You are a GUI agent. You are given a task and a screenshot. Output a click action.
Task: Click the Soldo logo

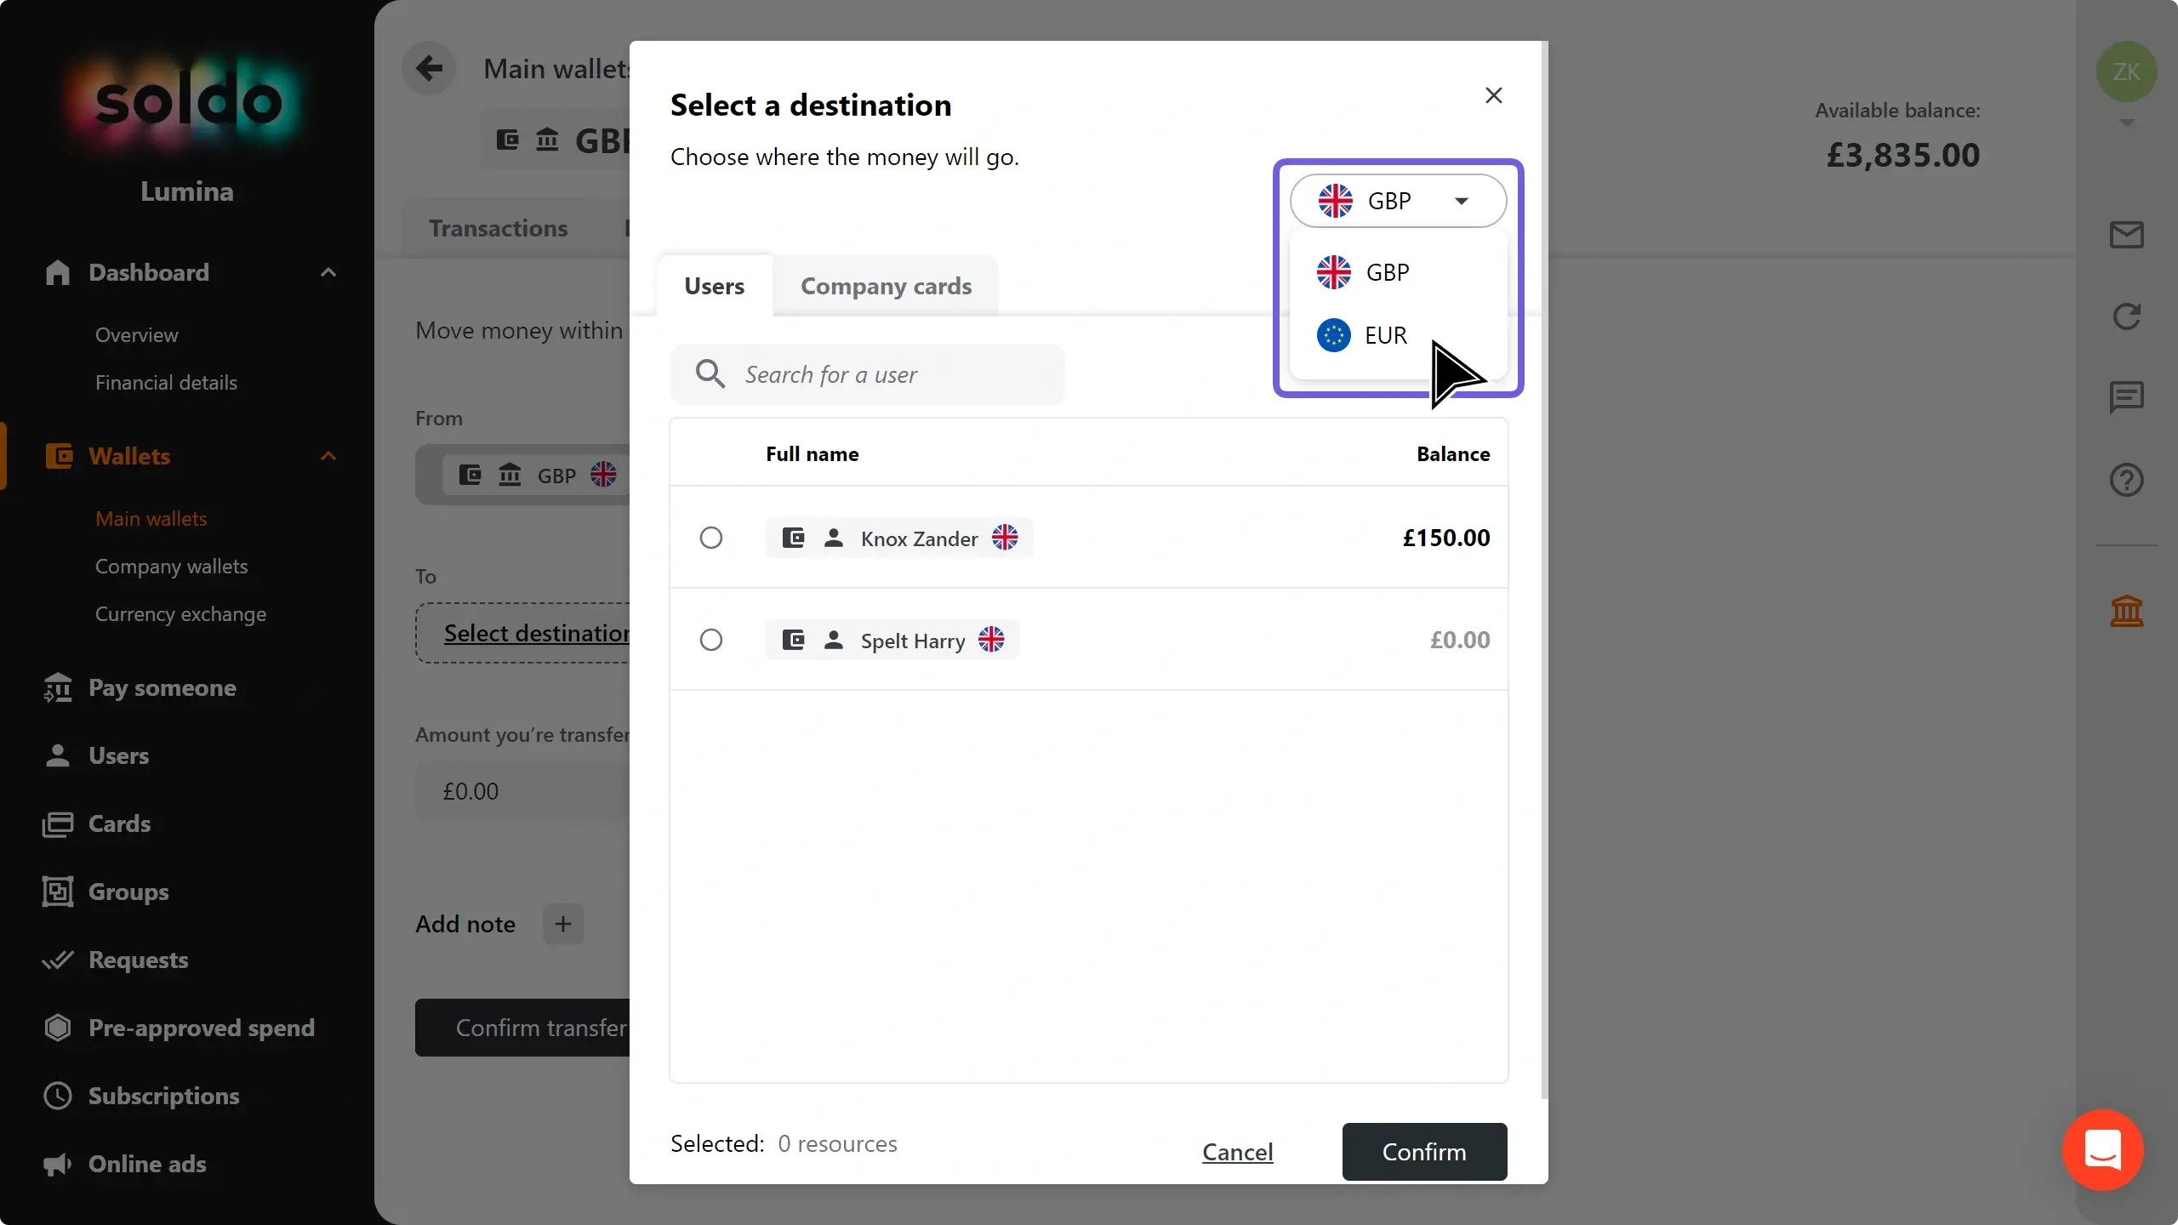(187, 102)
